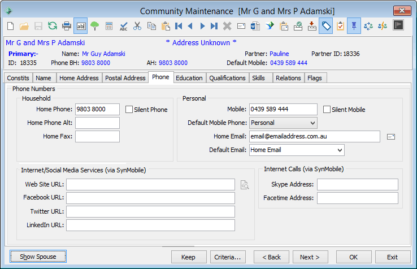Screen dimensions: 417x269
Task: Click the green and blue bird-like arrow icon
Action: (x=270, y=26)
